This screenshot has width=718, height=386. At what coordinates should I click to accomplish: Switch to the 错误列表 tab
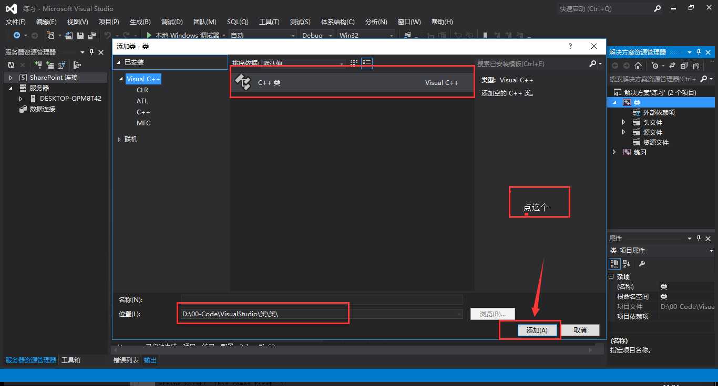click(x=127, y=360)
